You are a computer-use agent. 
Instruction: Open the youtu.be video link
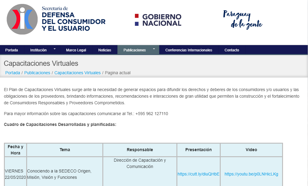[x=251, y=174]
